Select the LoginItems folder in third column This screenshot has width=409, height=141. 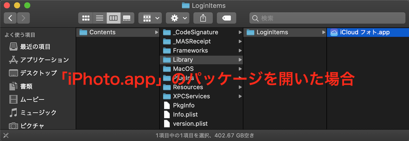pos(285,32)
